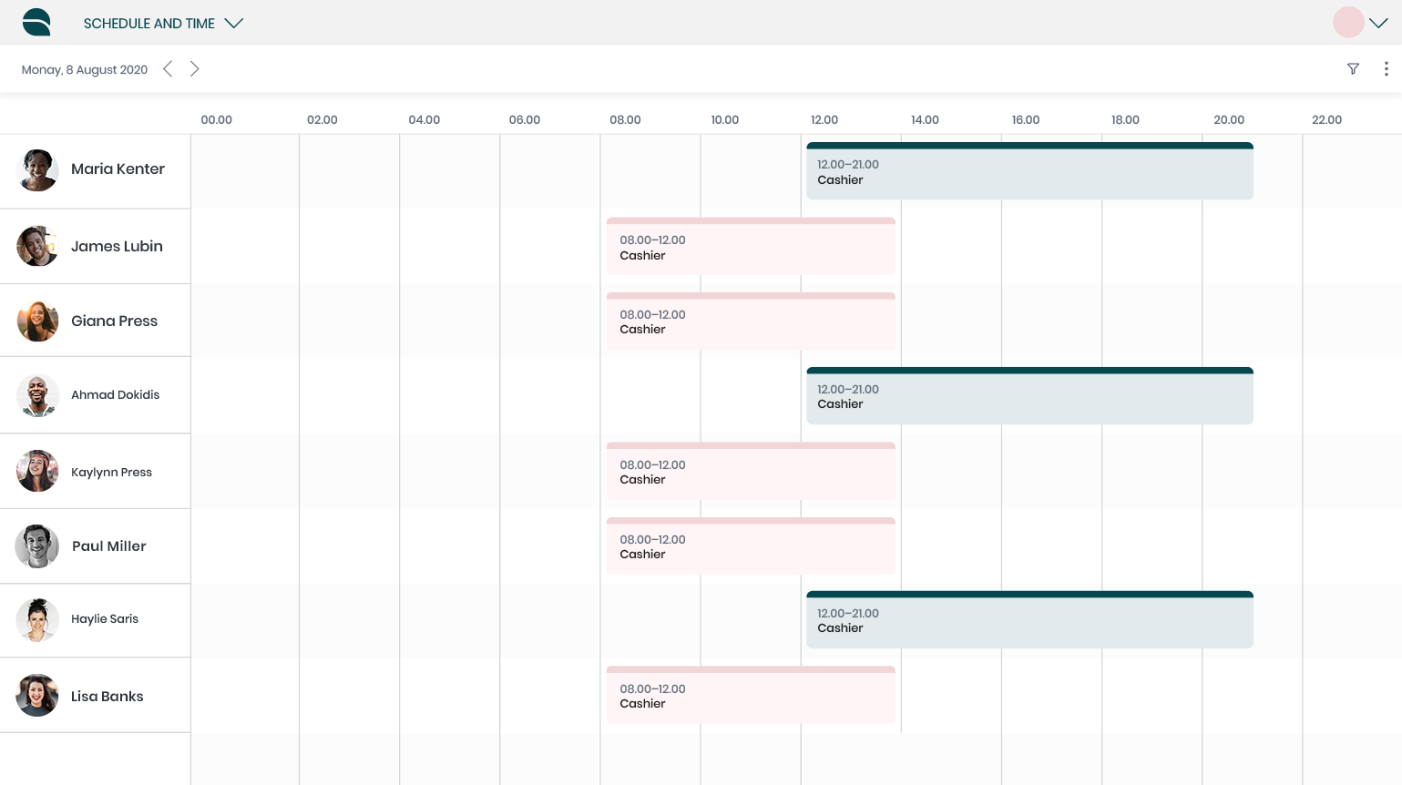Click the 12.00 hour marker on the timeline
Image resolution: width=1402 pixels, height=785 pixels.
click(x=824, y=119)
